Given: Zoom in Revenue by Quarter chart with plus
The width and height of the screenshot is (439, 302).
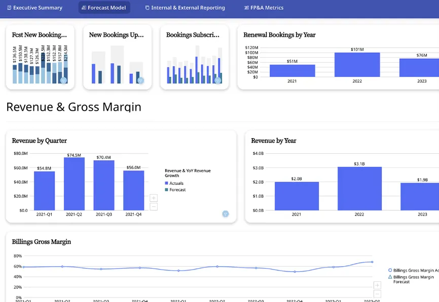Looking at the screenshot, I should [154, 198].
